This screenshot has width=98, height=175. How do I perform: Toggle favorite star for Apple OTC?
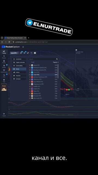click(30, 65)
